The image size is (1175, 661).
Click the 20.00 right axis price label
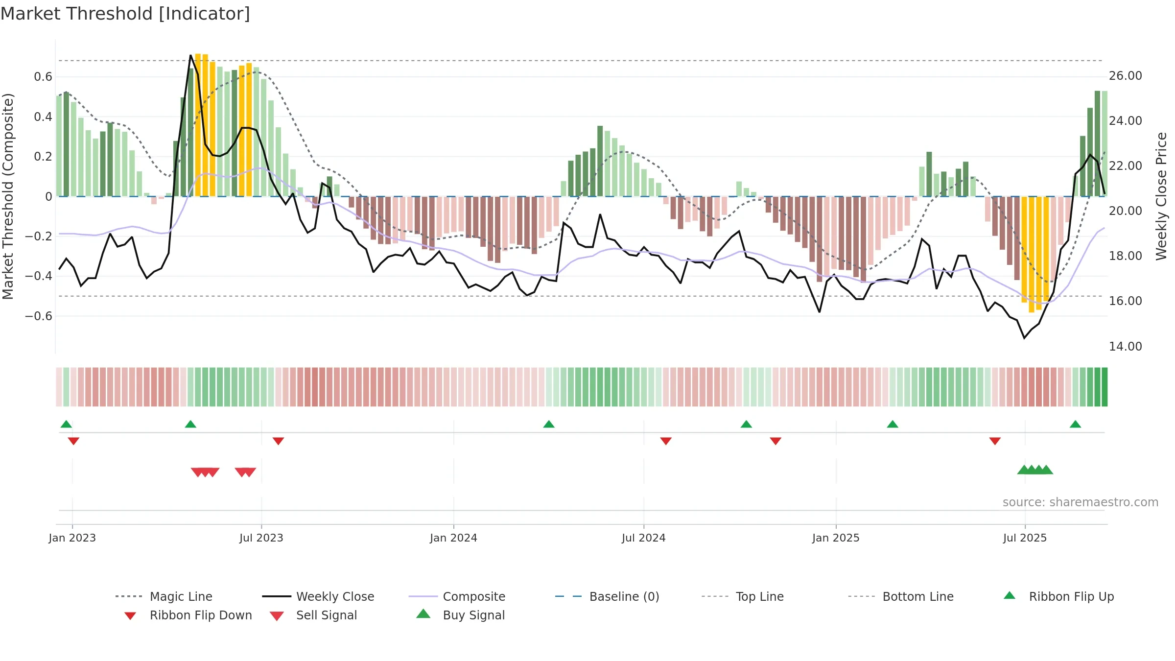pos(1126,211)
